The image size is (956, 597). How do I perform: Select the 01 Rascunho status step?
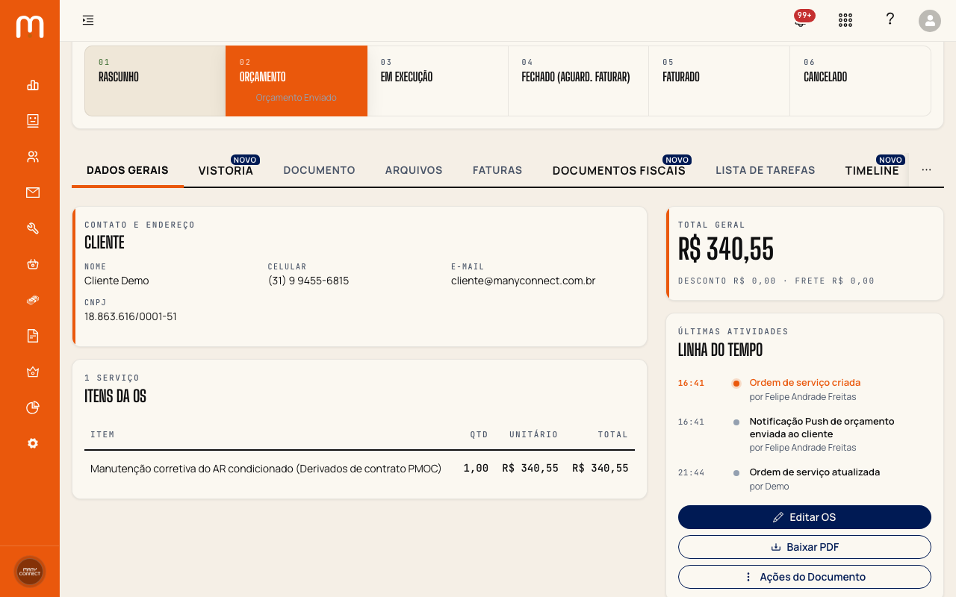pos(155,81)
